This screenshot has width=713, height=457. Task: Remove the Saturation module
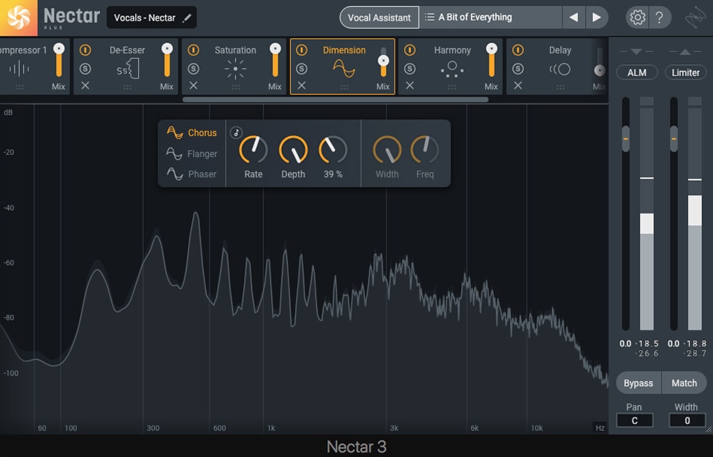pos(194,86)
